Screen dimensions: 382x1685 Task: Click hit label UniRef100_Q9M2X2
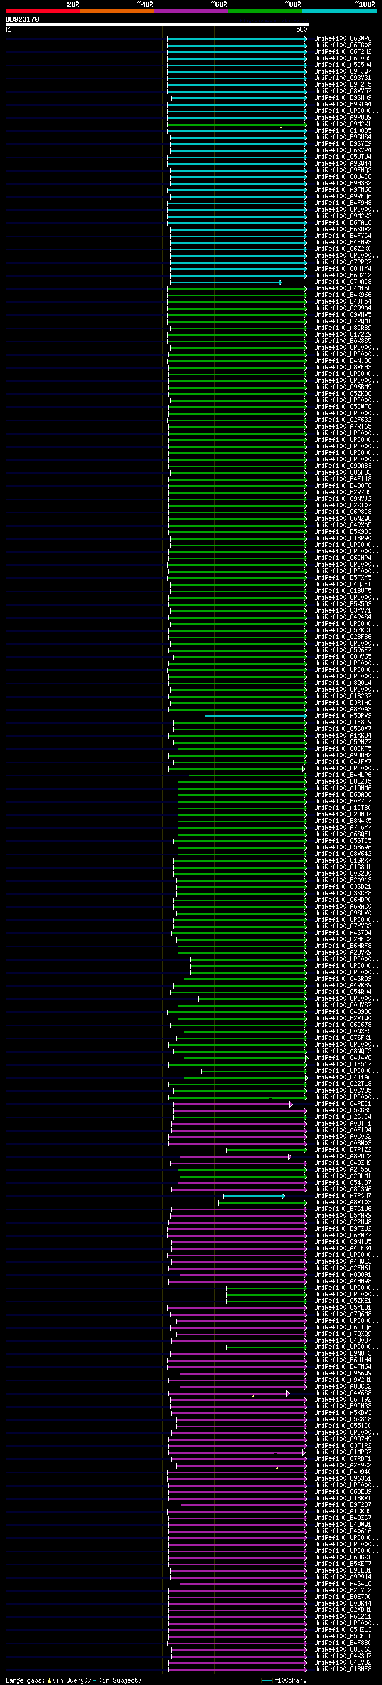[343, 216]
